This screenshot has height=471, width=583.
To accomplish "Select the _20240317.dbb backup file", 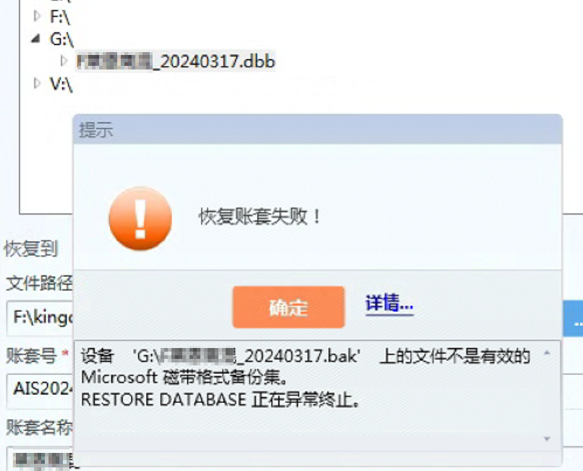I will (176, 61).
